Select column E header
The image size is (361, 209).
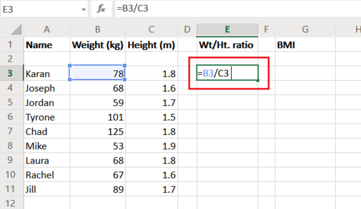click(x=227, y=30)
